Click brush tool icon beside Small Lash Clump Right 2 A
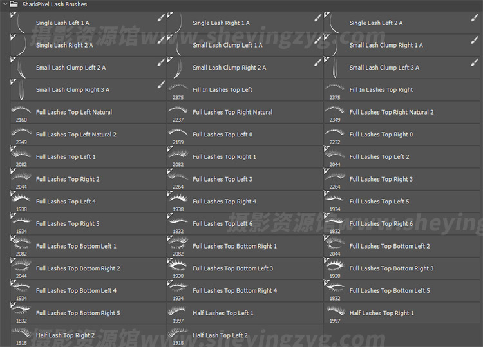 click(317, 63)
